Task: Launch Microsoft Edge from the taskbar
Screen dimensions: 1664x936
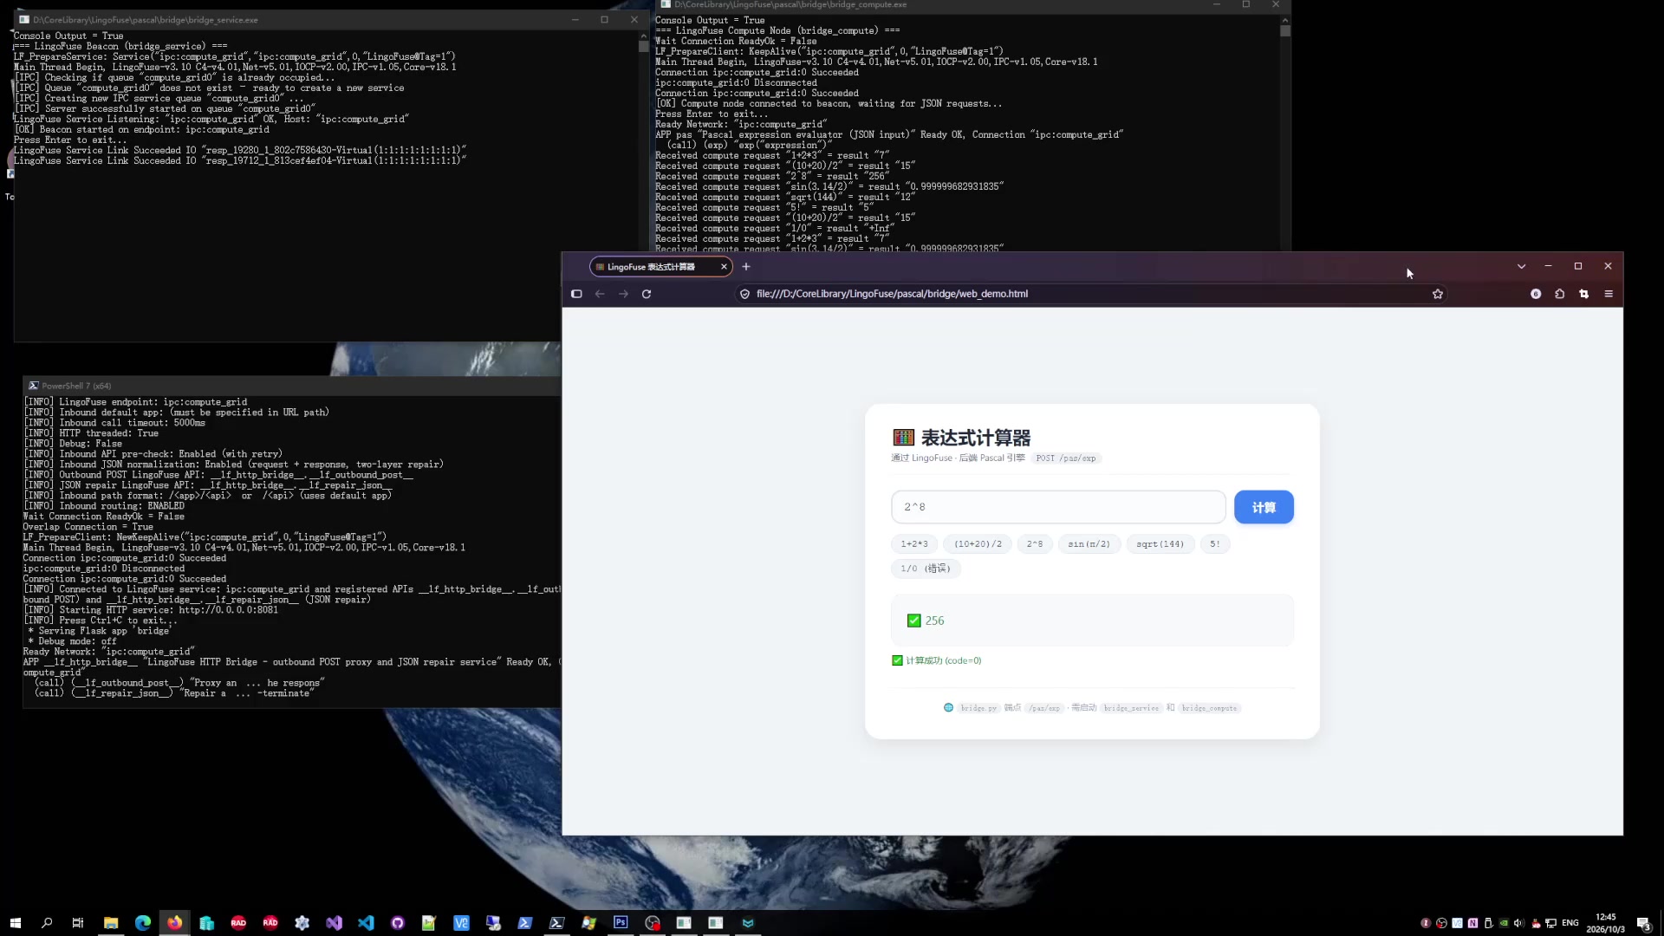Action: point(143,923)
